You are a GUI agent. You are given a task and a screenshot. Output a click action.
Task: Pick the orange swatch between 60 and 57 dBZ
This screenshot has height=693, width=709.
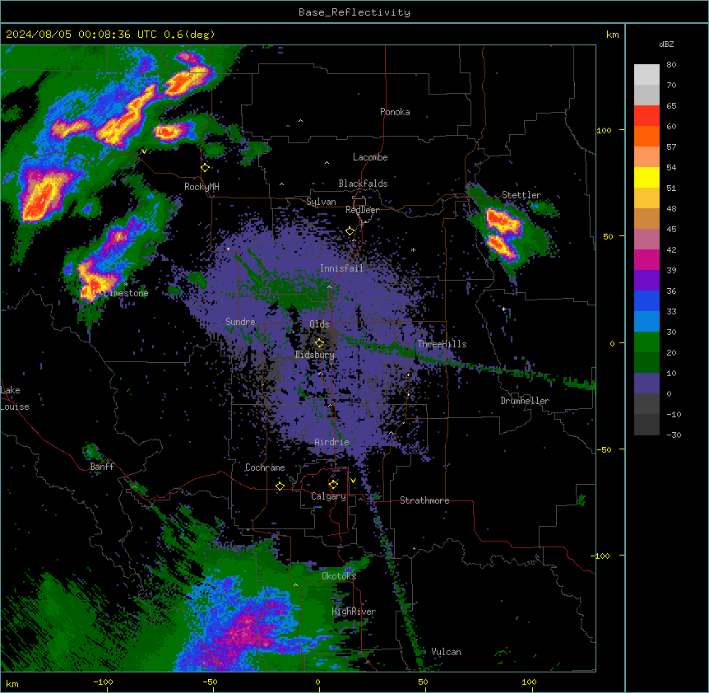[x=646, y=137]
